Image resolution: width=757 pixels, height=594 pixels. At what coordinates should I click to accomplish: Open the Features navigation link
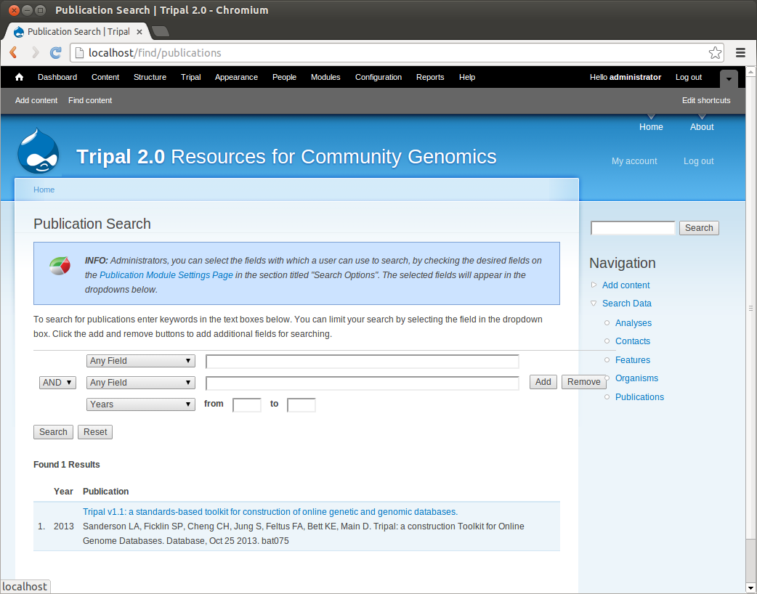(x=633, y=360)
